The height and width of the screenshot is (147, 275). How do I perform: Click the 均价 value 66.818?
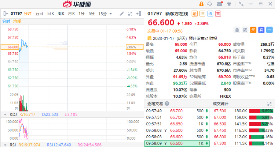[224, 57]
